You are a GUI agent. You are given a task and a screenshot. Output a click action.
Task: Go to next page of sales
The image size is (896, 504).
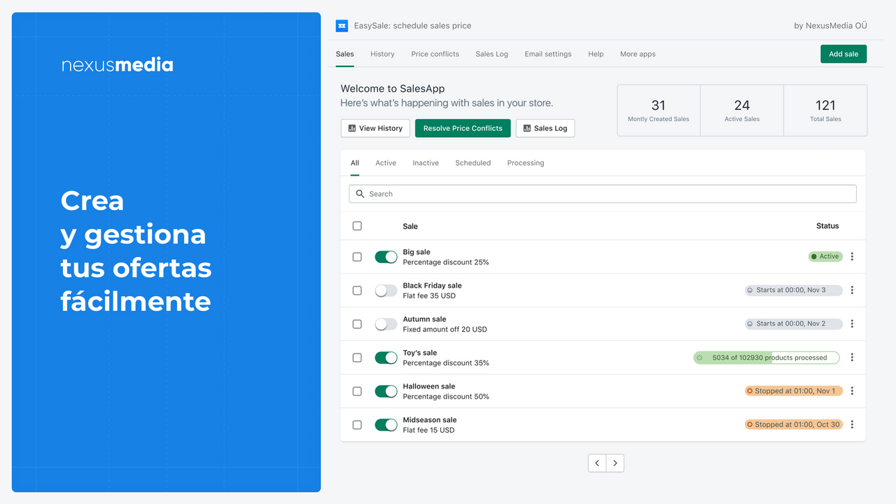(x=615, y=463)
